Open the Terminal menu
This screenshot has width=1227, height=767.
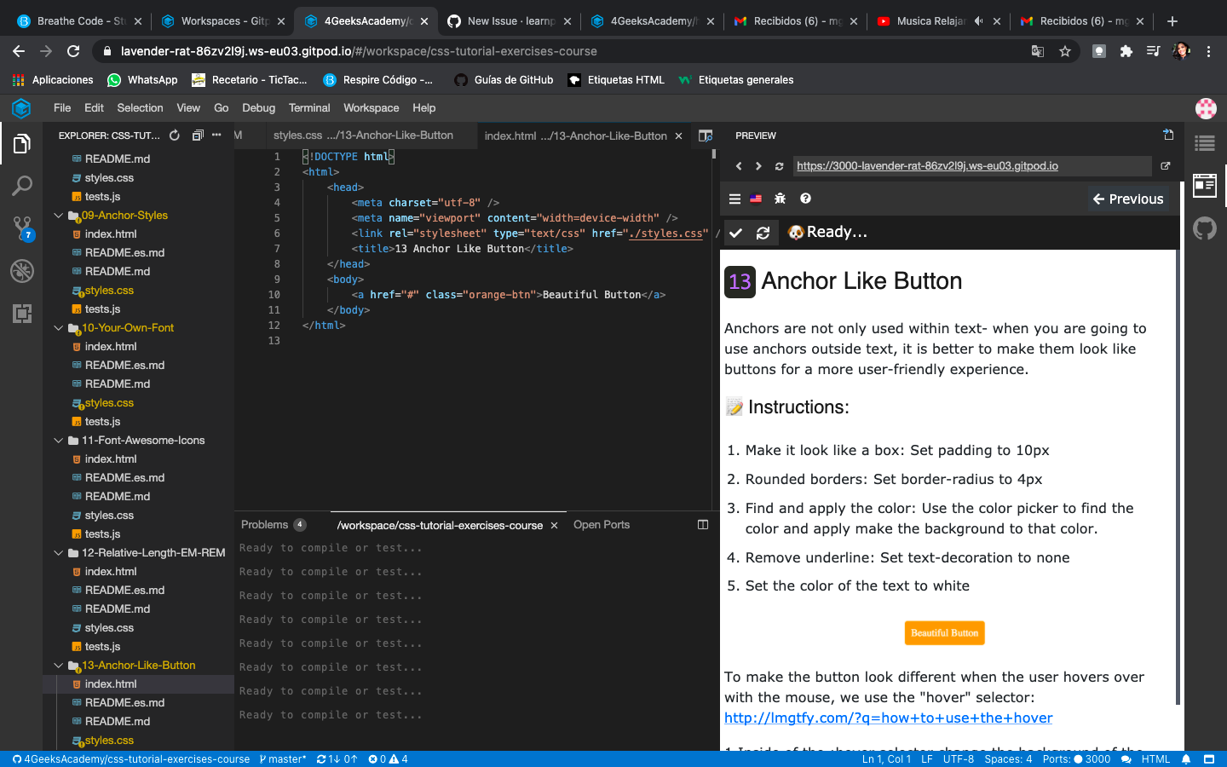pos(308,107)
